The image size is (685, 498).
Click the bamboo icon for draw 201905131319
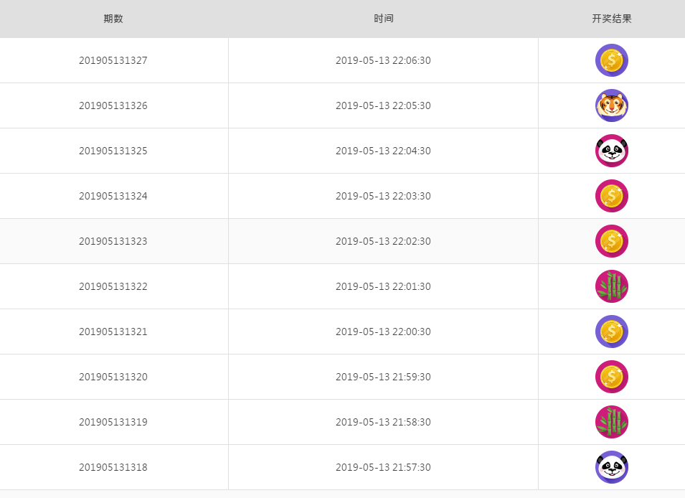point(612,422)
